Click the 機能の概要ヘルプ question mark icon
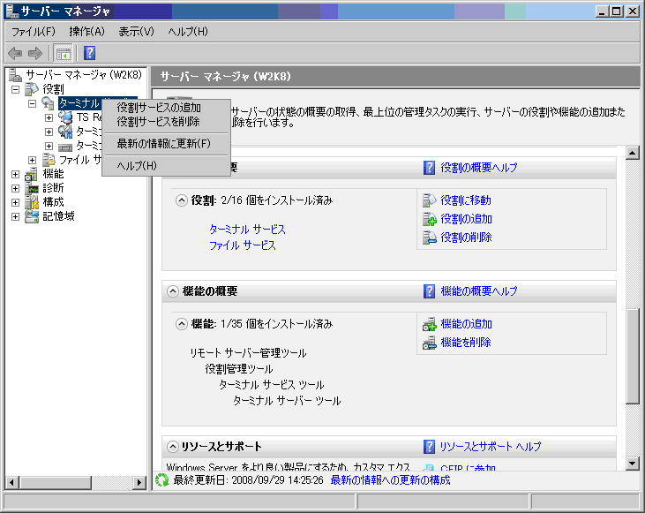The height and width of the screenshot is (513, 645). pos(429,291)
